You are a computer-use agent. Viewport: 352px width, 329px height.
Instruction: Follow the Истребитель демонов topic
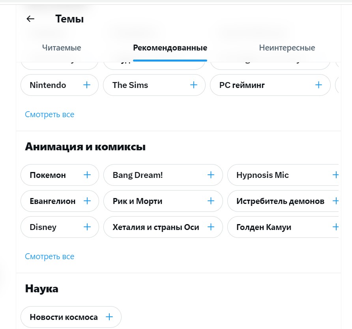point(336,201)
